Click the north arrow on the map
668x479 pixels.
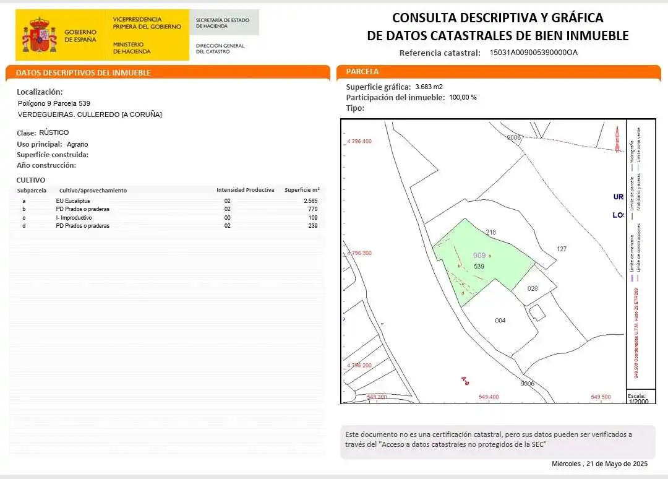pos(617,139)
